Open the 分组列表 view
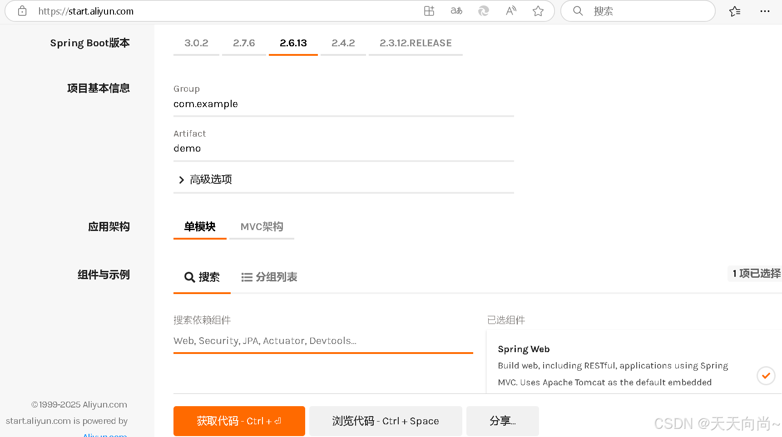The width and height of the screenshot is (782, 437). coord(269,277)
